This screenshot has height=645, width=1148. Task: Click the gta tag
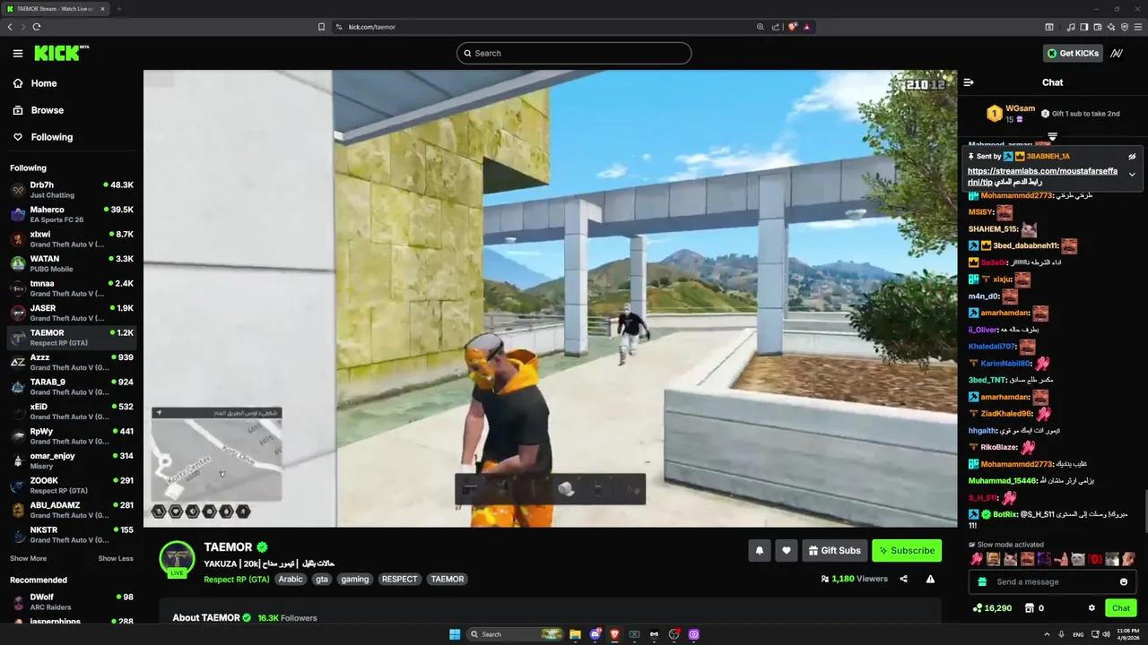[x=322, y=579]
